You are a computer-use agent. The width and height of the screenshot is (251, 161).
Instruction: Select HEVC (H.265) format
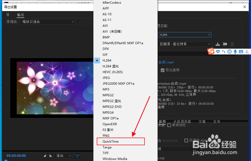[x=113, y=72]
